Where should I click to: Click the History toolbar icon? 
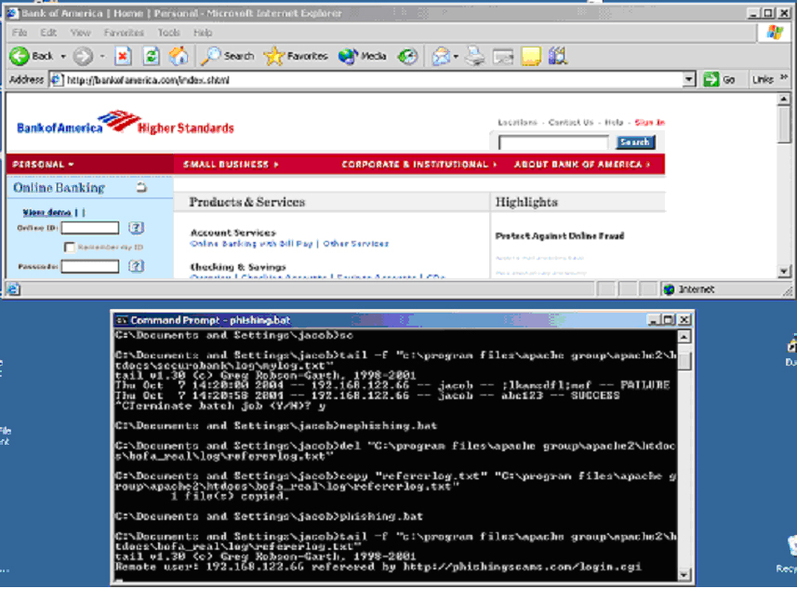[407, 56]
